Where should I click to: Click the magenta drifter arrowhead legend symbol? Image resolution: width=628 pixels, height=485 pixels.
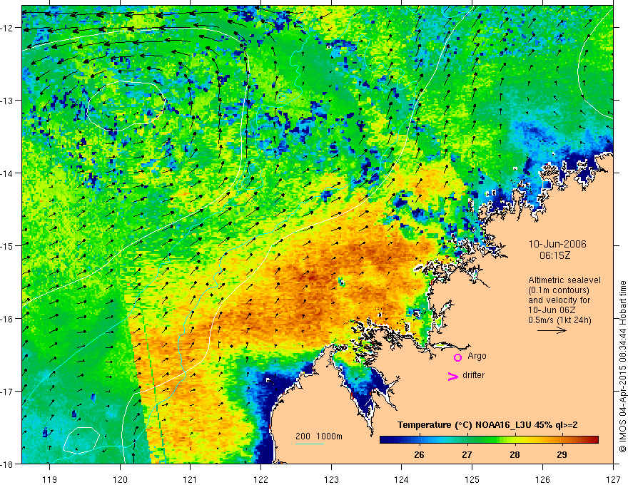(x=452, y=376)
